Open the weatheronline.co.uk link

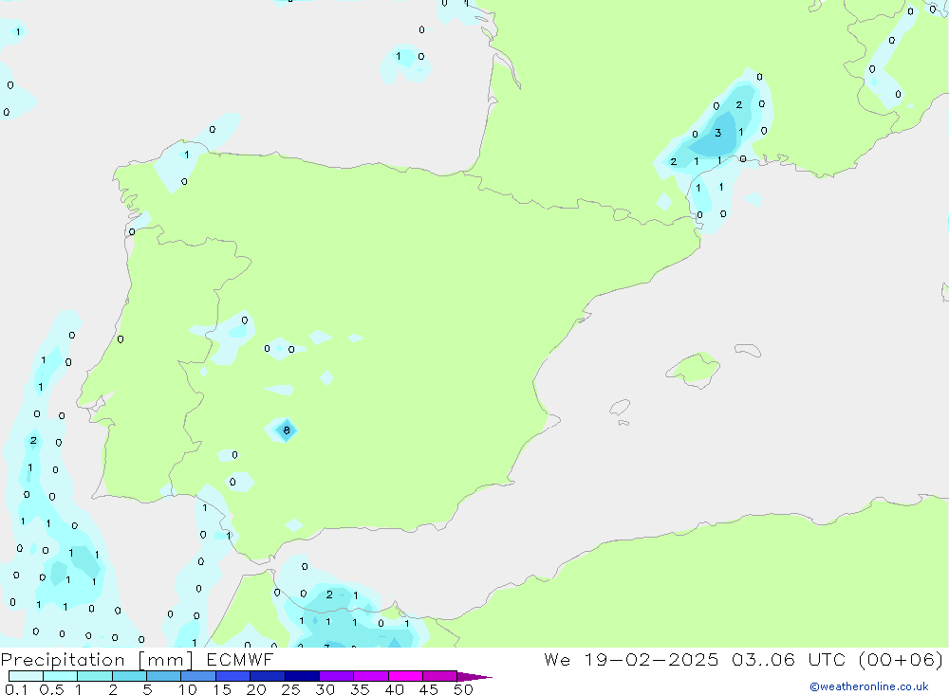pos(869,686)
